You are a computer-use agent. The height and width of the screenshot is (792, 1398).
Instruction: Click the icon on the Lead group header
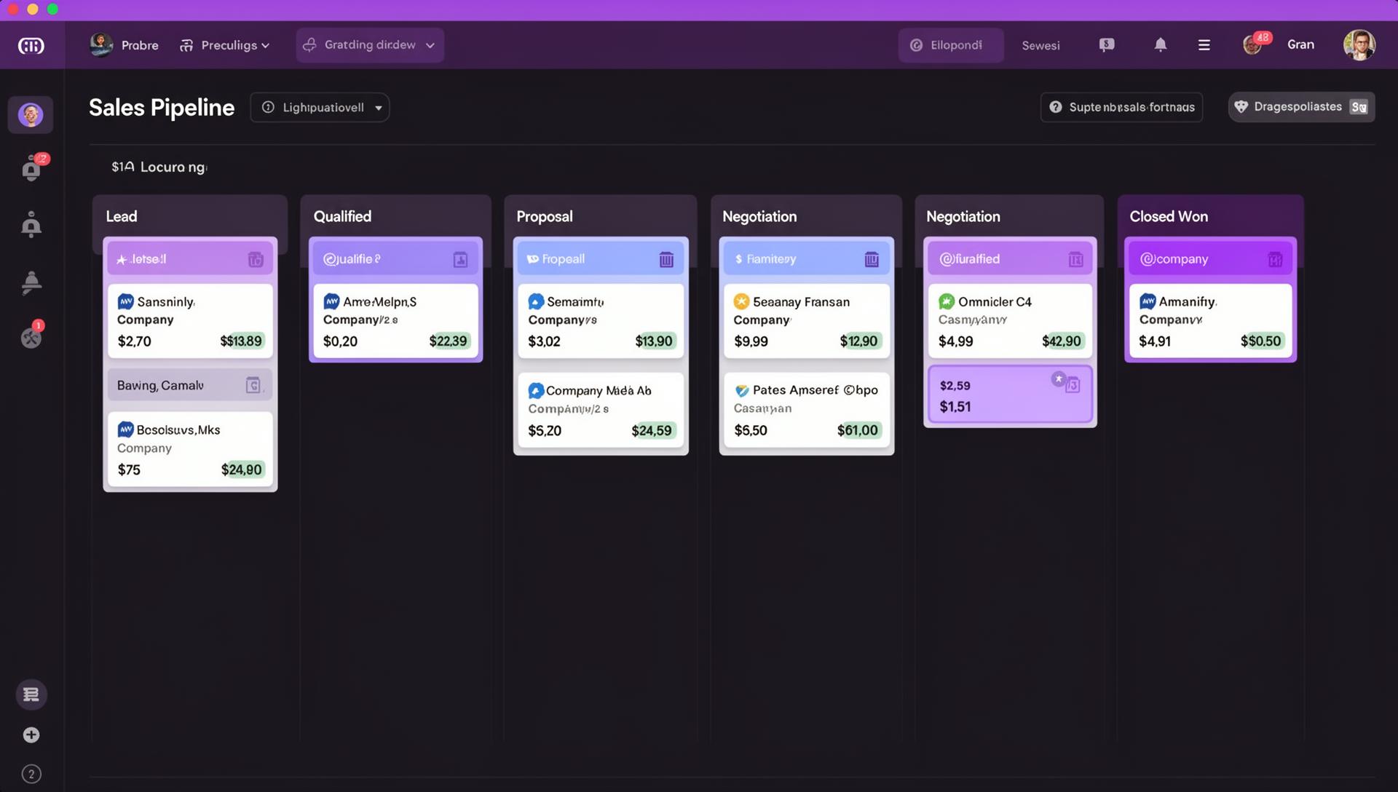(x=256, y=259)
